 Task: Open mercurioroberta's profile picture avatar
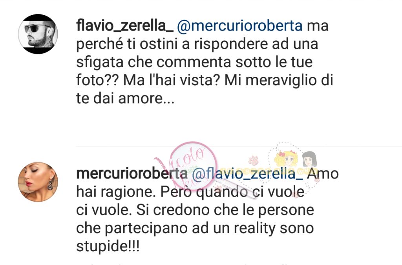[x=38, y=182]
